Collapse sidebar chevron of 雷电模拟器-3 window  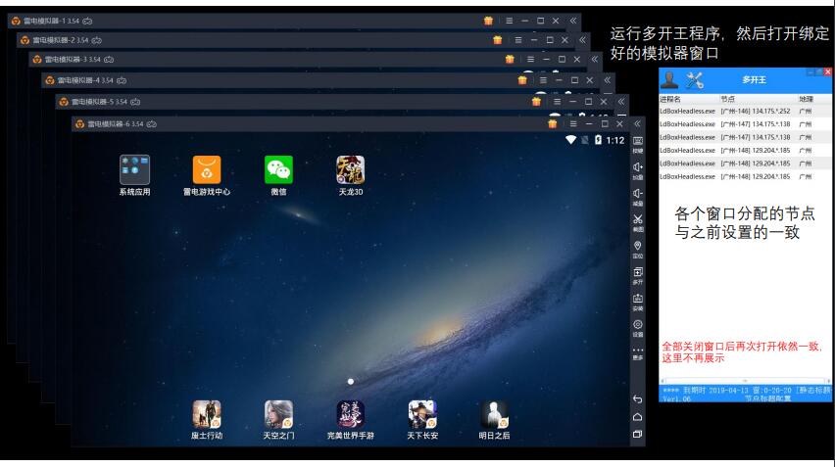pos(594,59)
